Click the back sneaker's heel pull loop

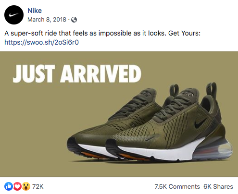tap(174, 90)
